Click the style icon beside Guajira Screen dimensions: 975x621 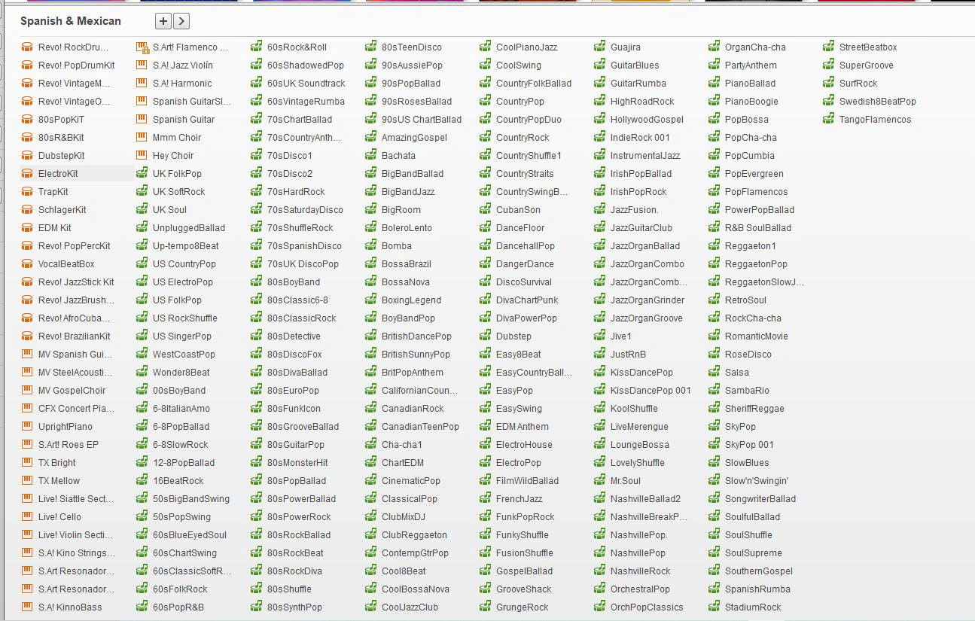click(x=599, y=47)
